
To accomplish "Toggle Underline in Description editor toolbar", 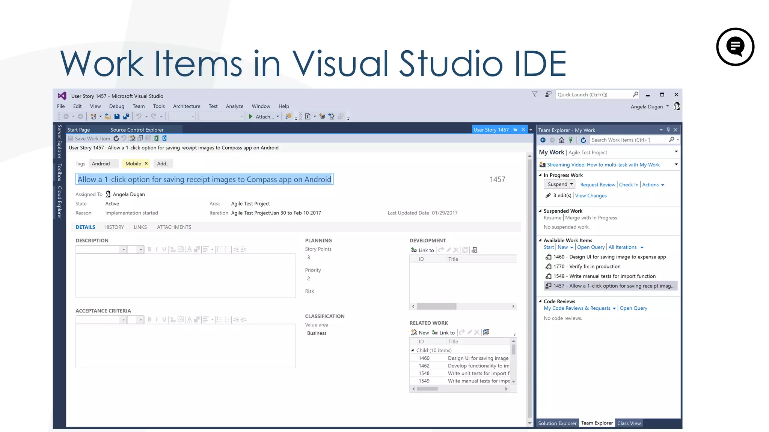I will (x=164, y=249).
